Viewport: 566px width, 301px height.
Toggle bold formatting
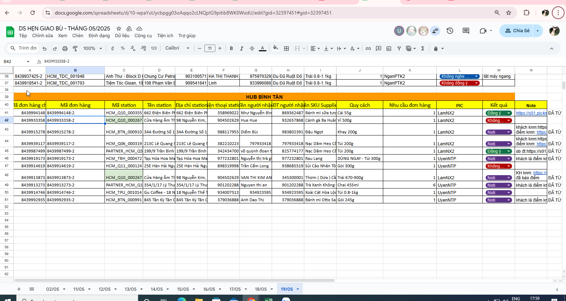coord(231,48)
